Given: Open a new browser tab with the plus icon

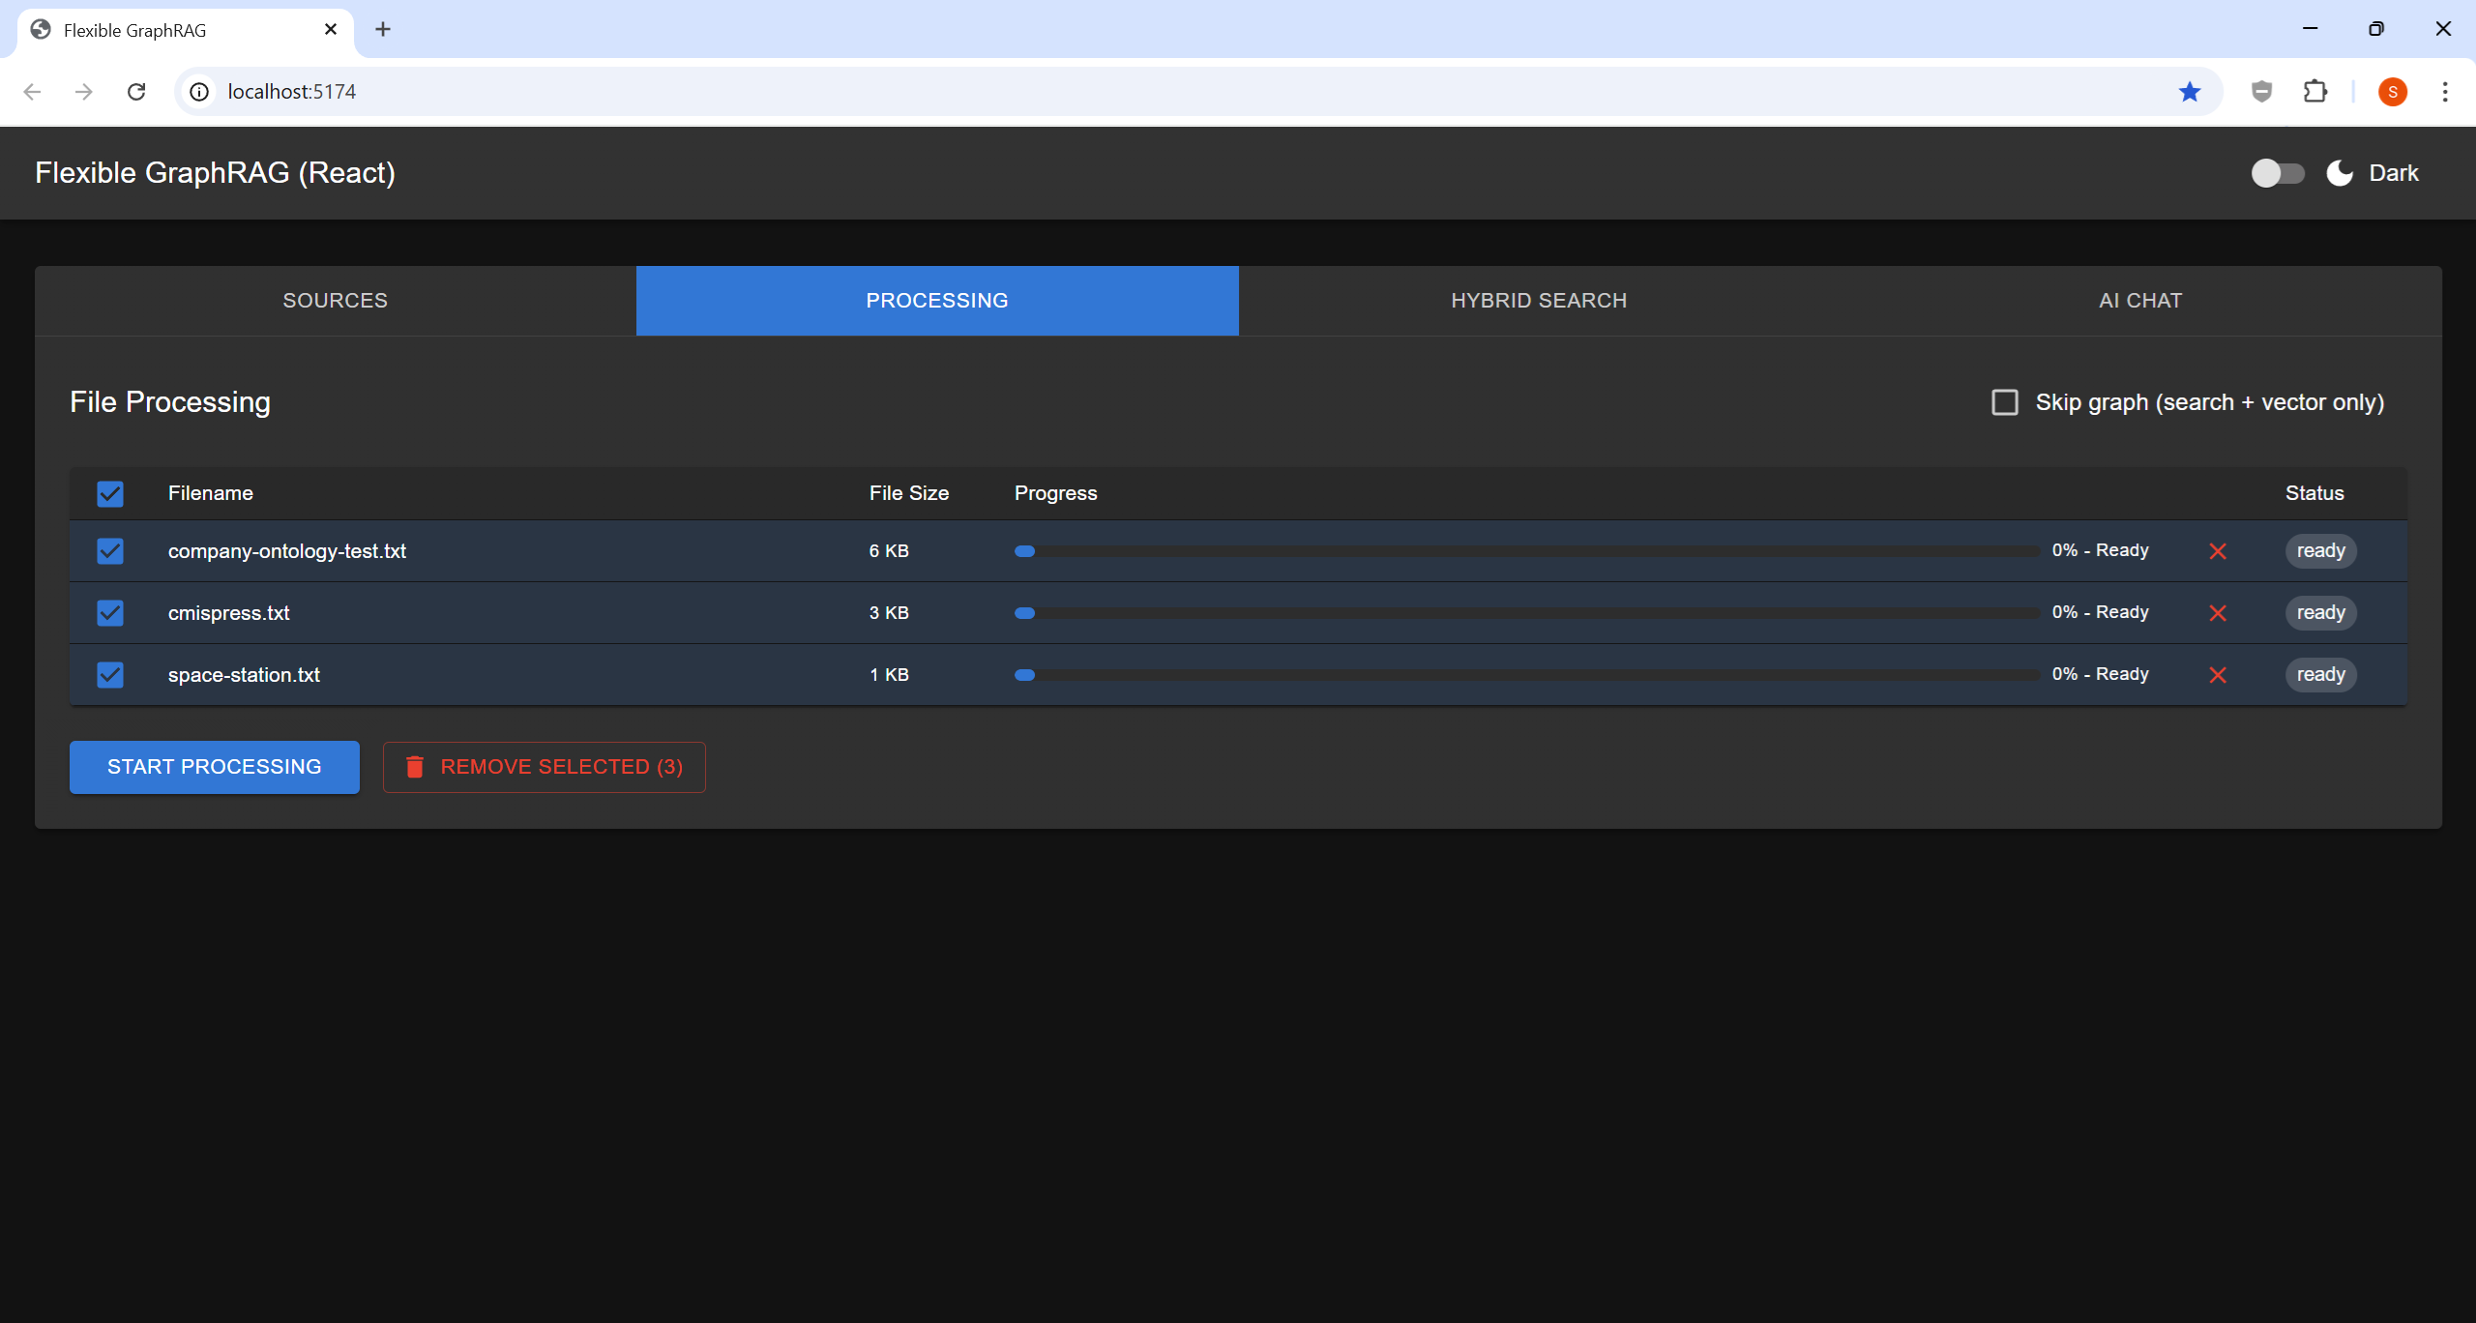Looking at the screenshot, I should coord(383,30).
